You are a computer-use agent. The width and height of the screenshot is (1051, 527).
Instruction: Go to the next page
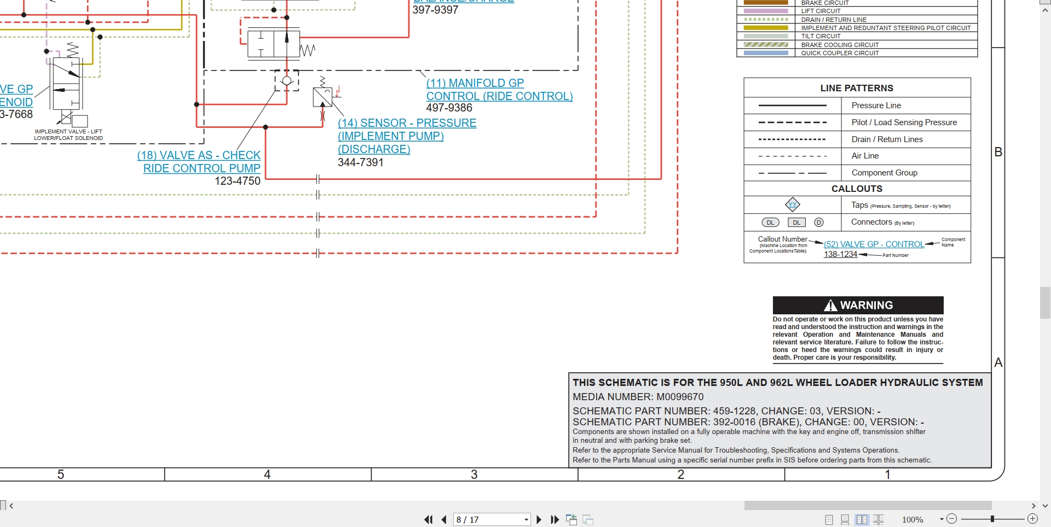coord(539,520)
